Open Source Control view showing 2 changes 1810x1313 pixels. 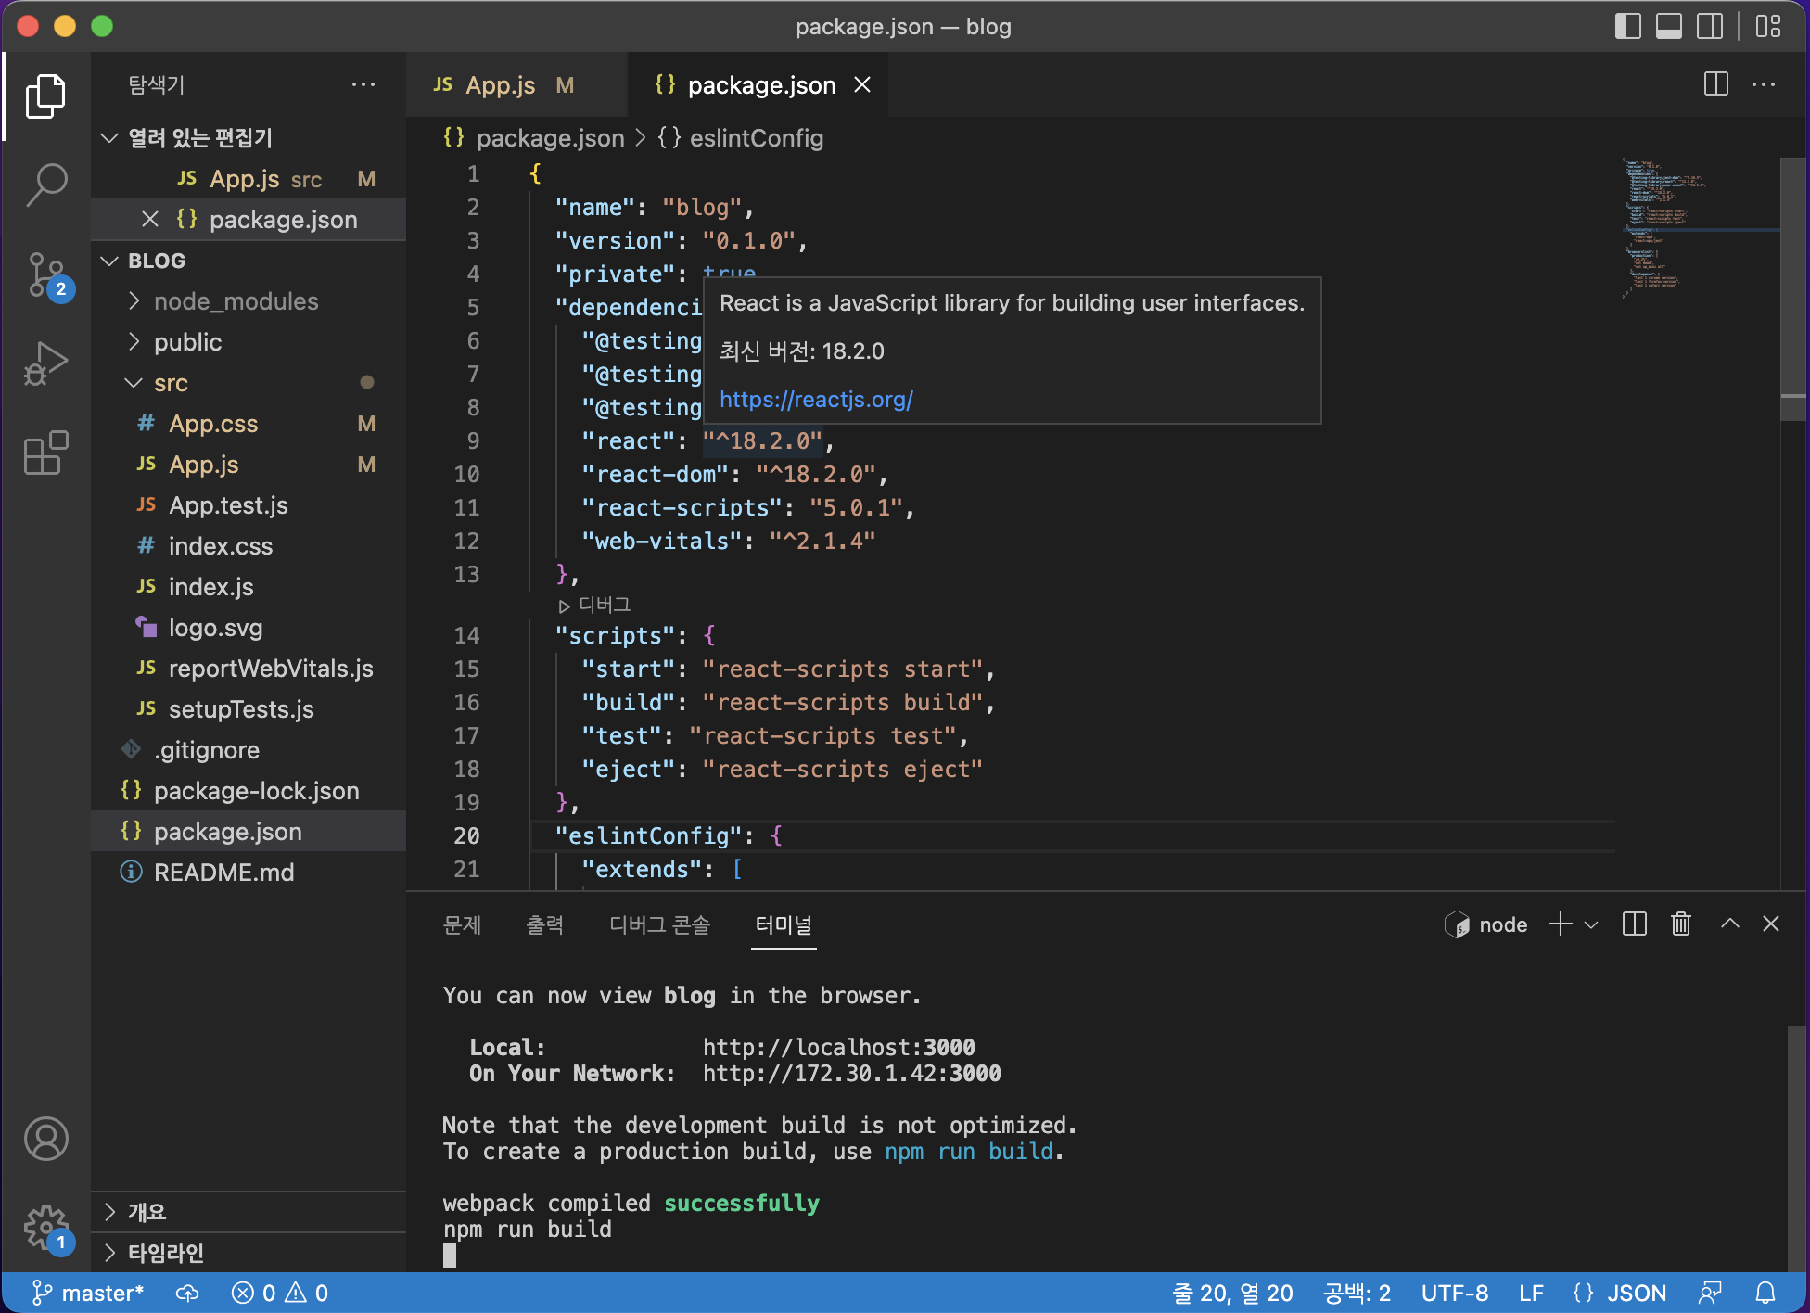coord(47,274)
